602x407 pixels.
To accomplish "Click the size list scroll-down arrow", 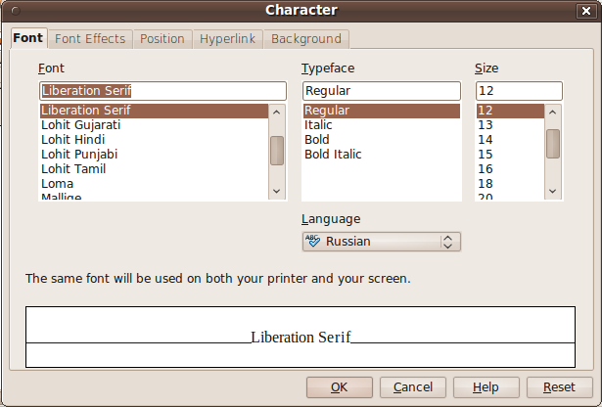I will pyautogui.click(x=553, y=191).
